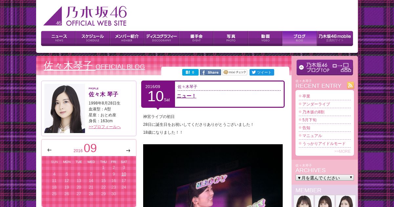Go to previous month in calendar
The image size is (394, 207).
(50, 150)
